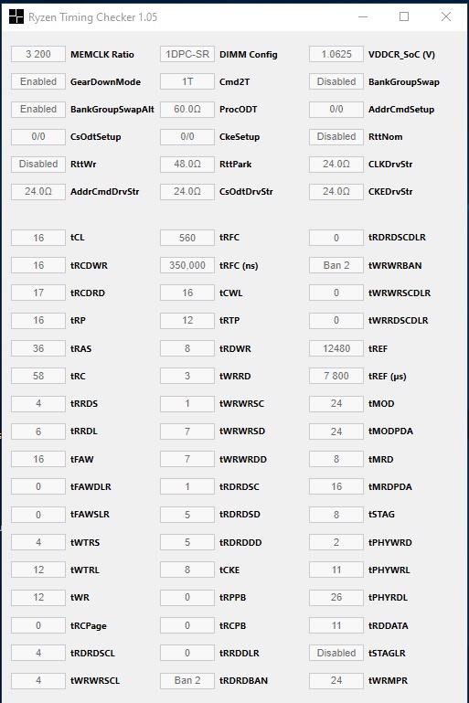This screenshot has height=703, width=469.
Task: Click the tWRRD value field
Action: 187,376
